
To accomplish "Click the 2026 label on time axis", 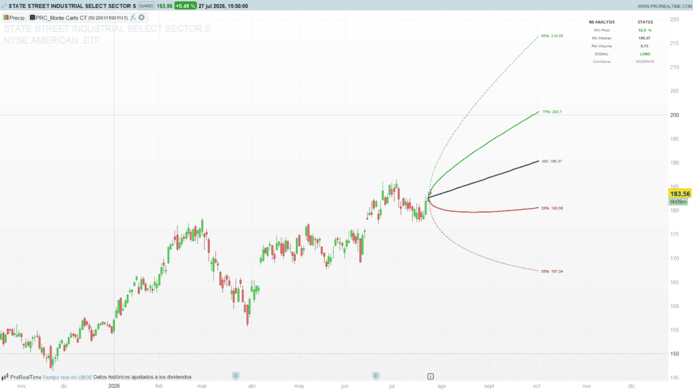I will pos(114,386).
